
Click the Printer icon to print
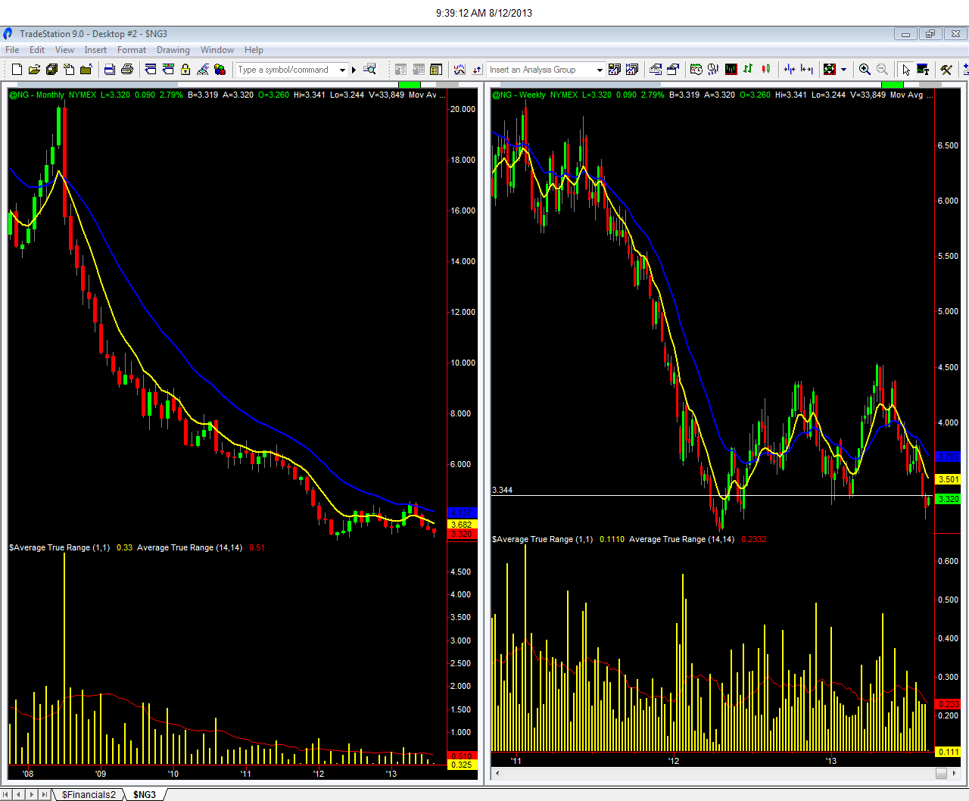126,69
